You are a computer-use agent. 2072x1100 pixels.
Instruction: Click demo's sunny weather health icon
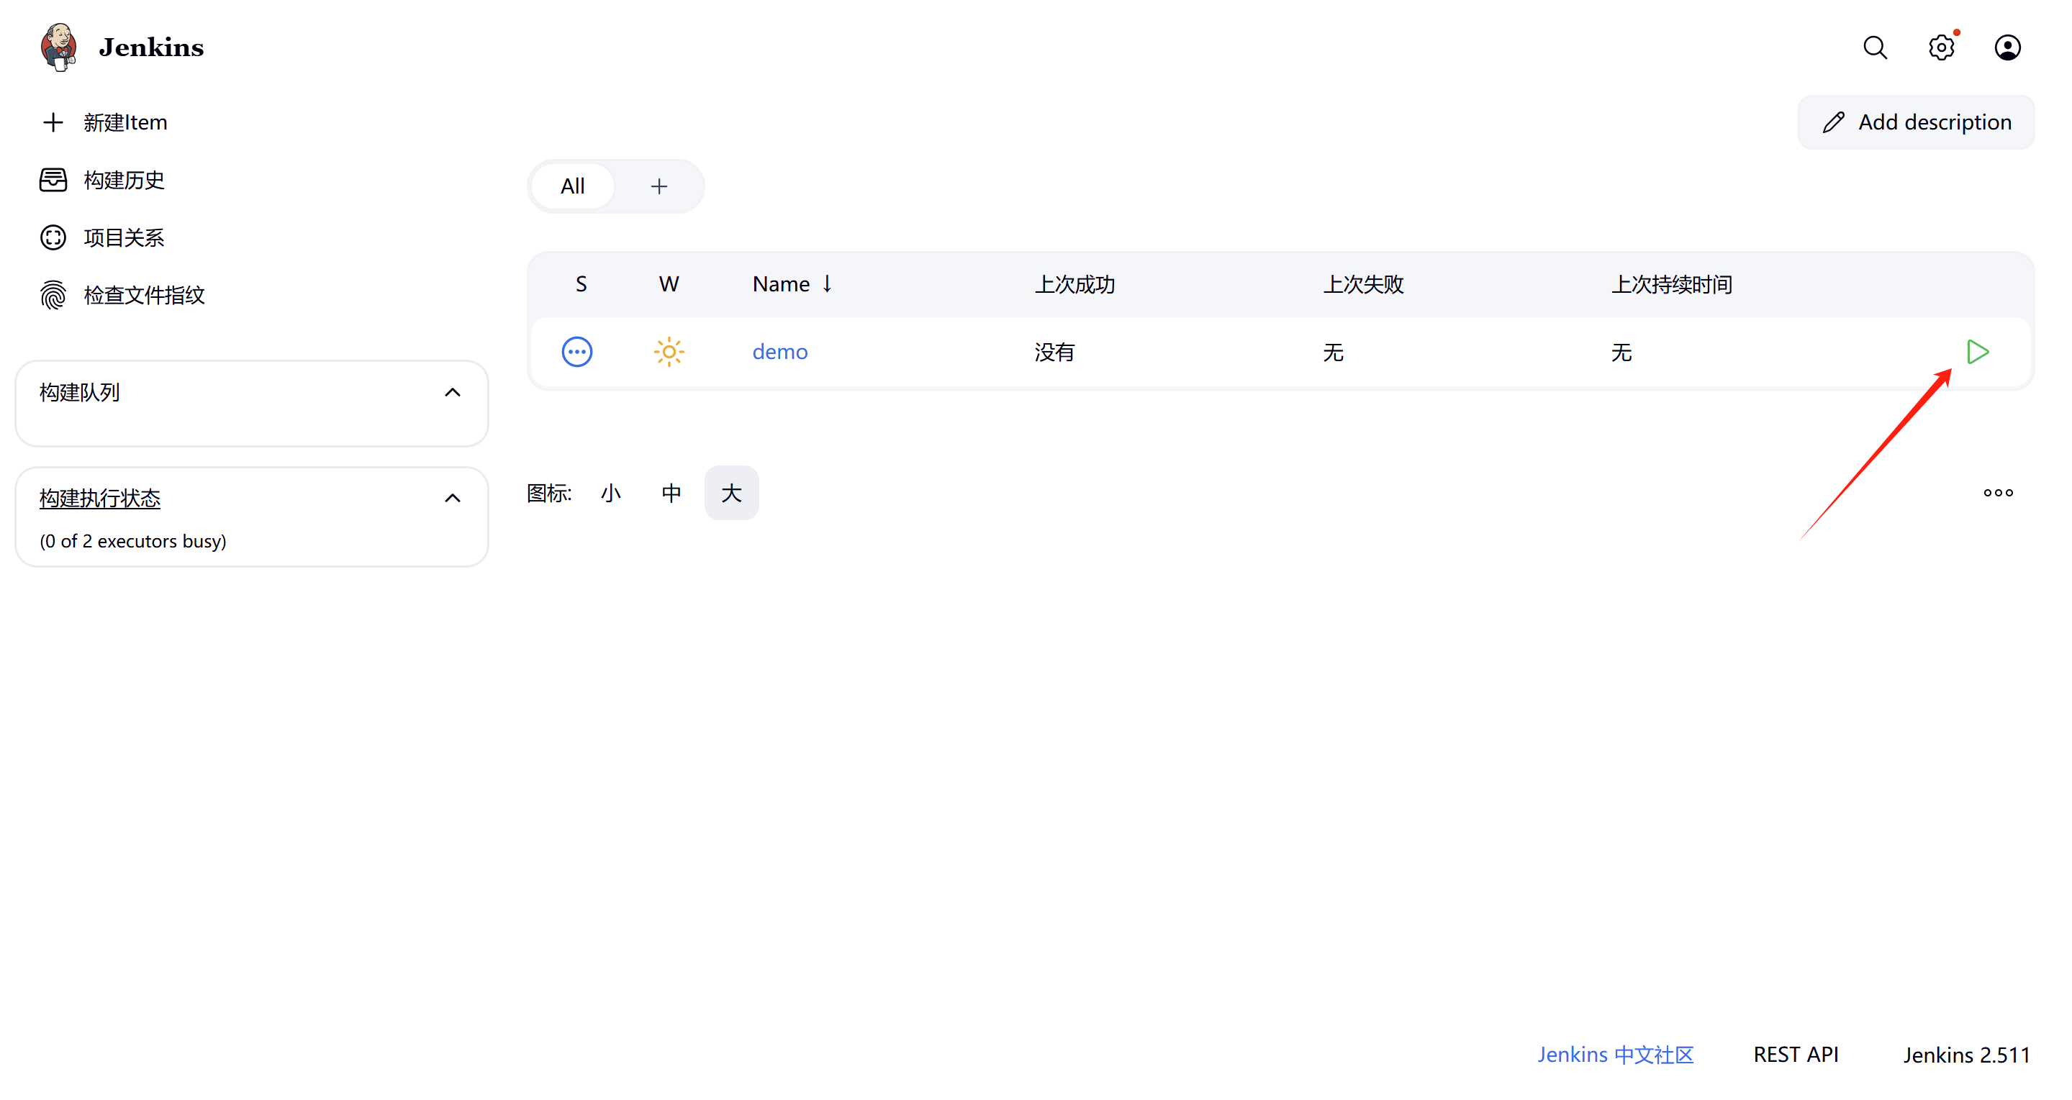669,351
